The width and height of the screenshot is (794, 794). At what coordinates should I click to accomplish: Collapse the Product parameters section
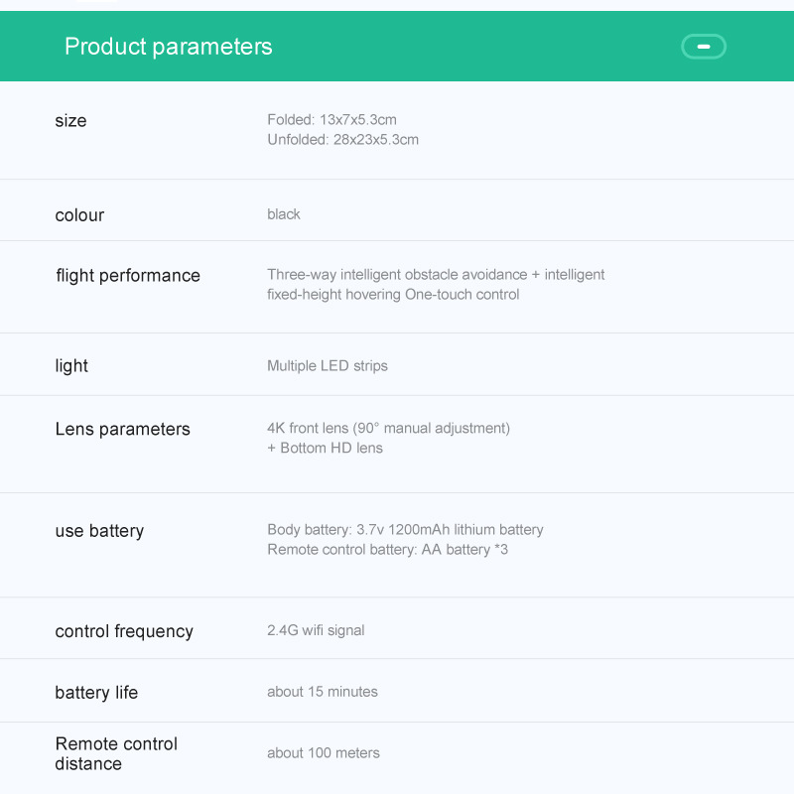703,47
